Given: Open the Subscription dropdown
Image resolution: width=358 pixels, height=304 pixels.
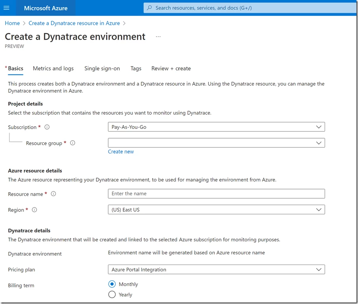Looking at the screenshot, I should pyautogui.click(x=216, y=127).
